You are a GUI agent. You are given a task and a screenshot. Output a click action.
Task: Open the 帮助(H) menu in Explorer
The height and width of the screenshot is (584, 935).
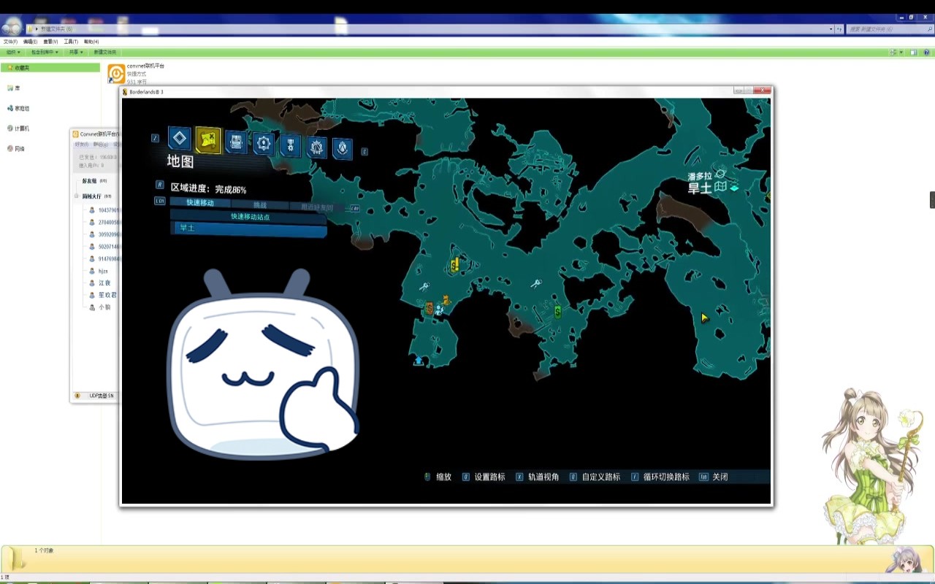coord(91,42)
